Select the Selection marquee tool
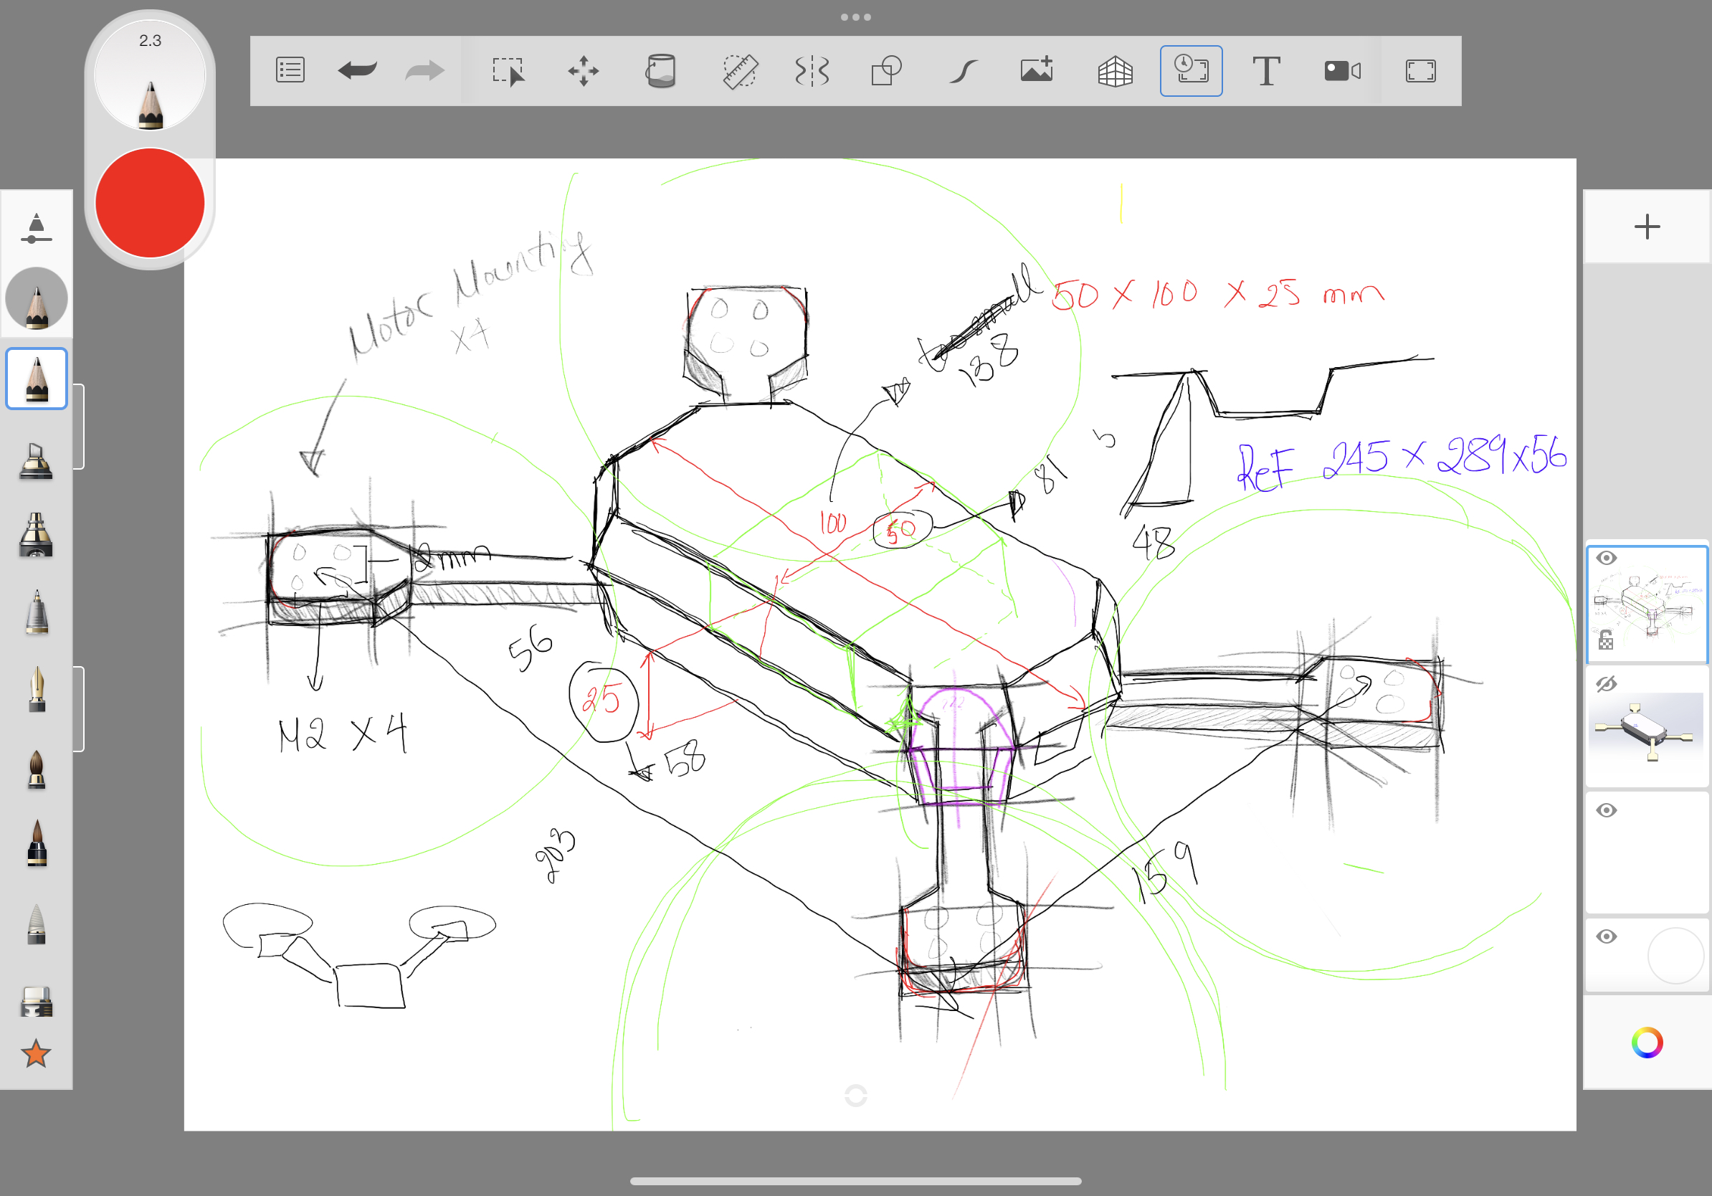Image resolution: width=1712 pixels, height=1196 pixels. [x=508, y=72]
